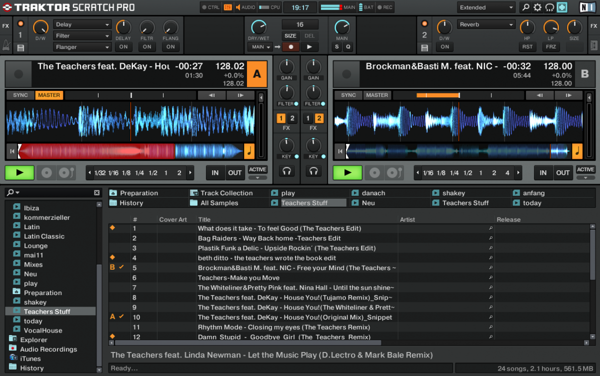Click the magnifier icon in the top header
This screenshot has height=376, width=600.
click(525, 7)
